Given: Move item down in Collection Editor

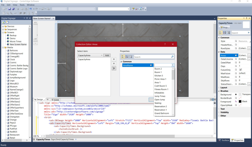Looking at the screenshot, I should click(x=114, y=64).
